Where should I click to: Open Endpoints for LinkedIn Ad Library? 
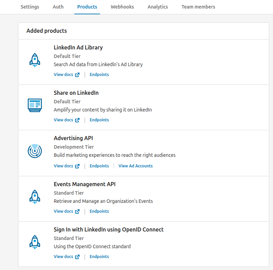[99, 74]
